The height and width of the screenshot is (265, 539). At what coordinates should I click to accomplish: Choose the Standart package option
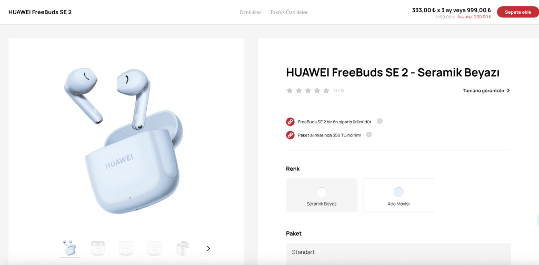coord(398,253)
